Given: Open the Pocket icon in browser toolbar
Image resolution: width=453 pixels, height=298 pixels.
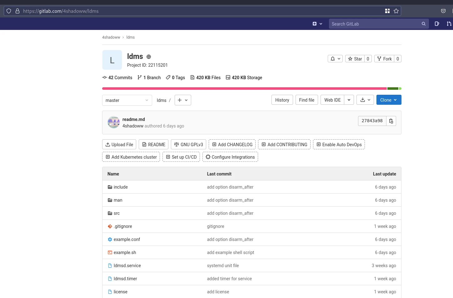Looking at the screenshot, I should [443, 11].
